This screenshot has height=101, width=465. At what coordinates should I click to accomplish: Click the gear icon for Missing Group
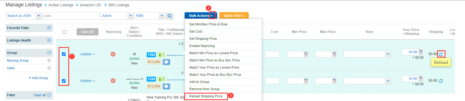pos(49,60)
